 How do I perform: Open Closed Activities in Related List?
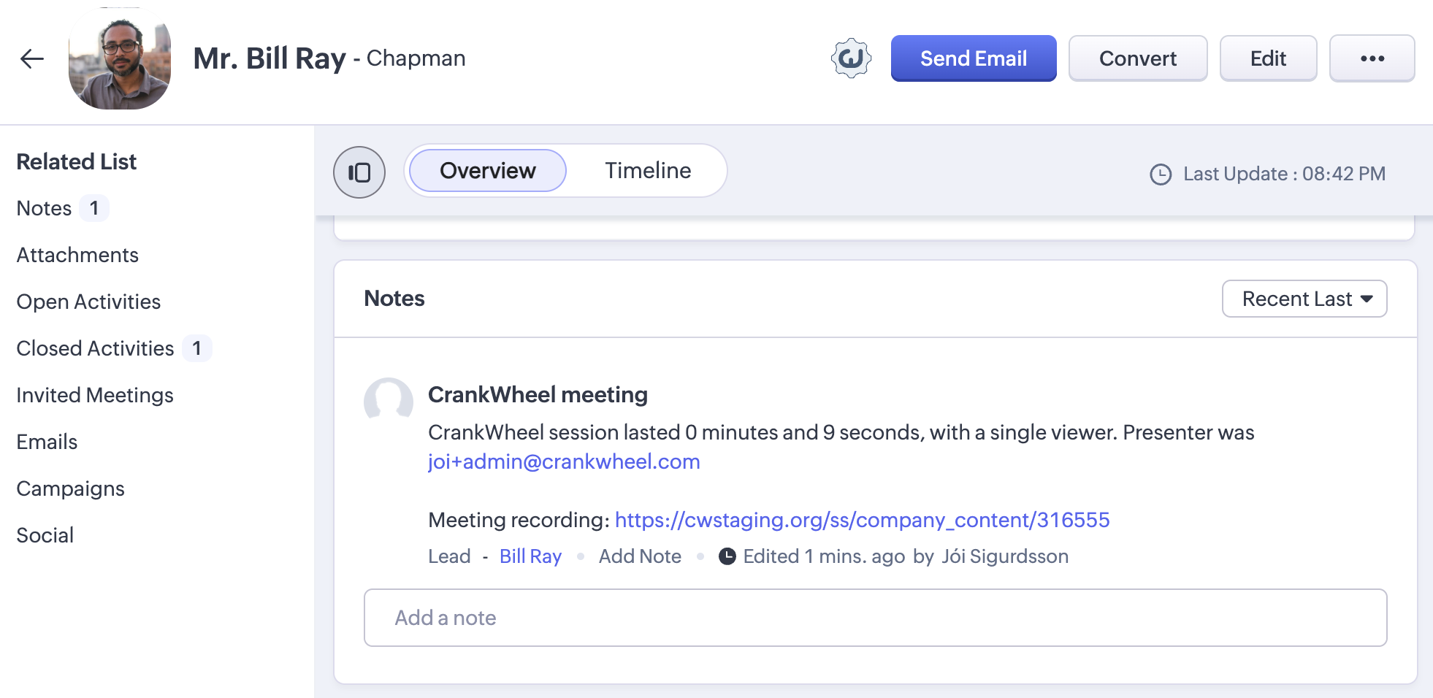[95, 348]
